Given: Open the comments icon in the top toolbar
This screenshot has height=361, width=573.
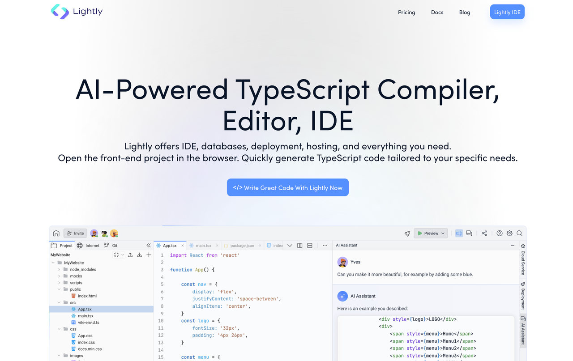Looking at the screenshot, I should (469, 233).
